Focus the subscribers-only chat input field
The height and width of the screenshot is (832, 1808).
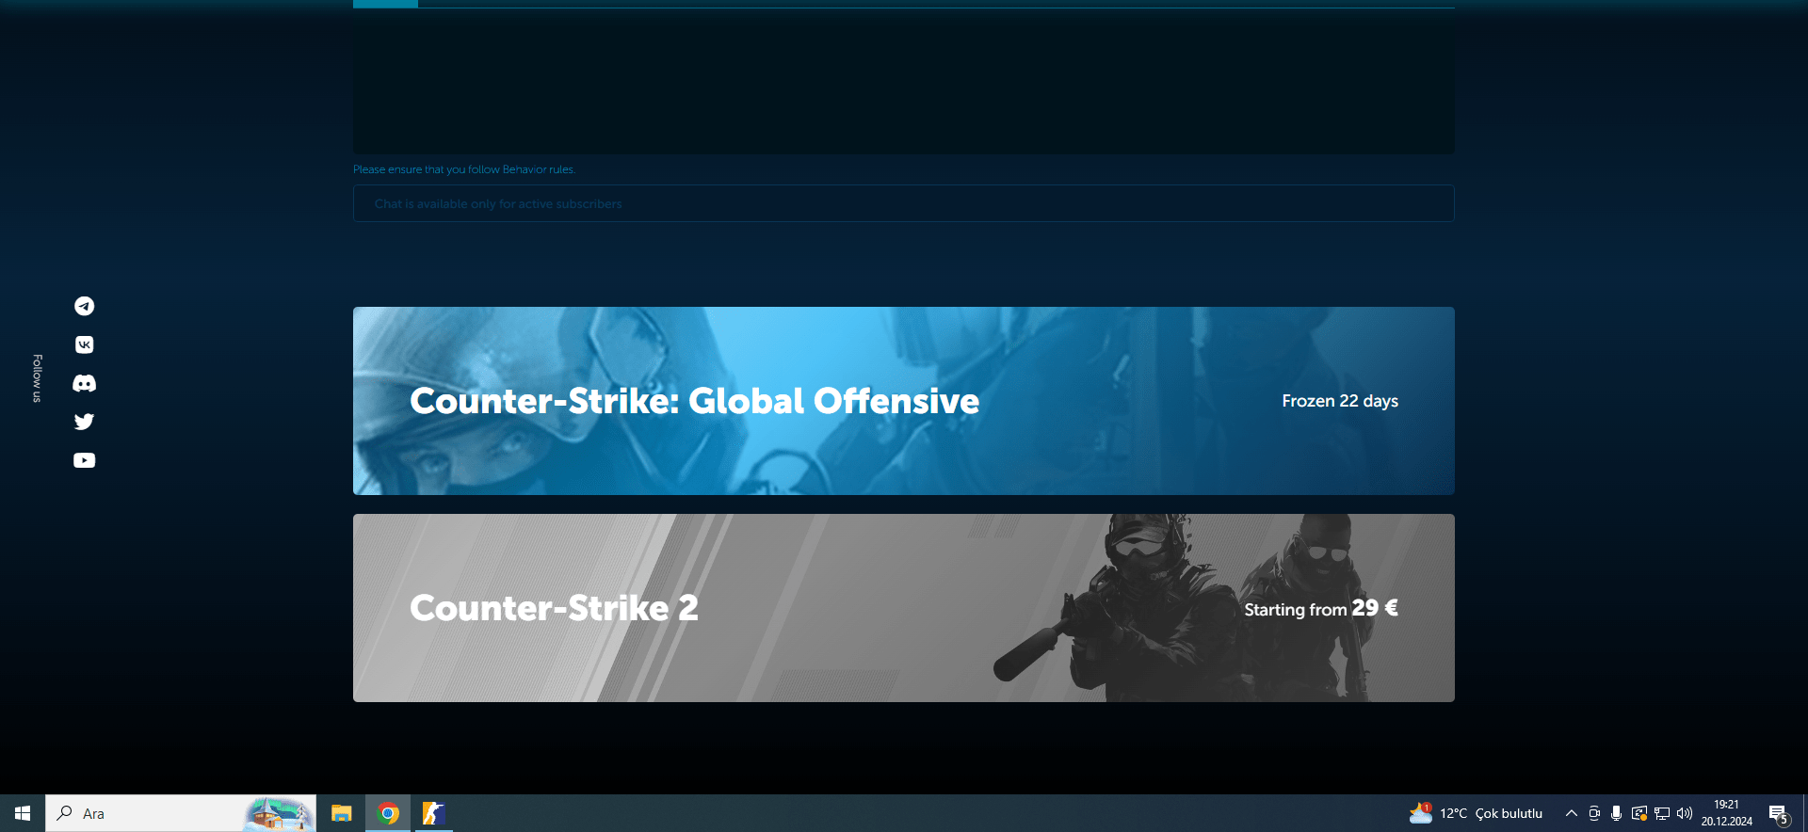coord(904,203)
